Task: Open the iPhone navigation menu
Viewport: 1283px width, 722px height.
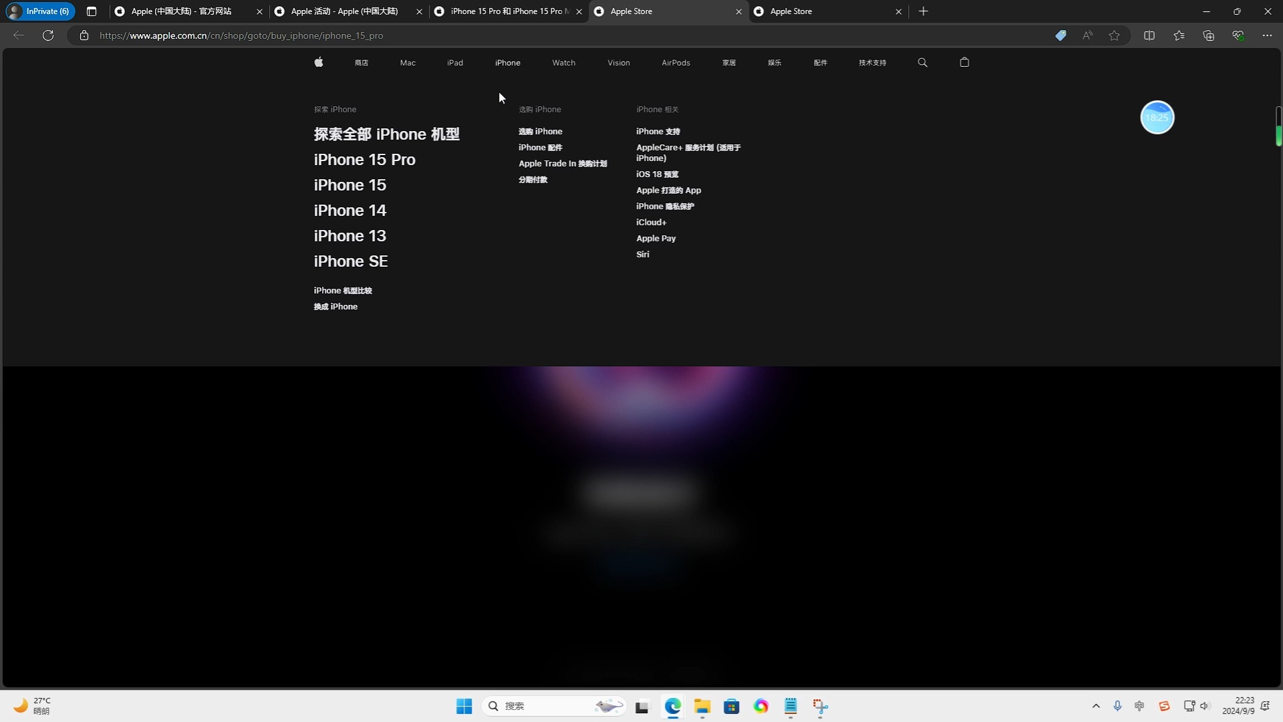Action: pyautogui.click(x=508, y=62)
